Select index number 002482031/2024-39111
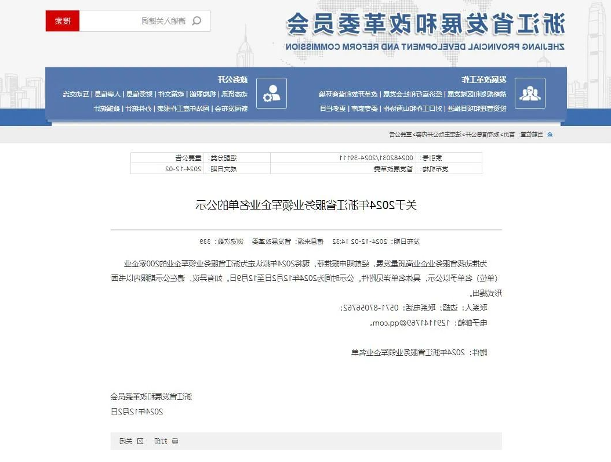The width and height of the screenshot is (611, 462). [x=376, y=158]
